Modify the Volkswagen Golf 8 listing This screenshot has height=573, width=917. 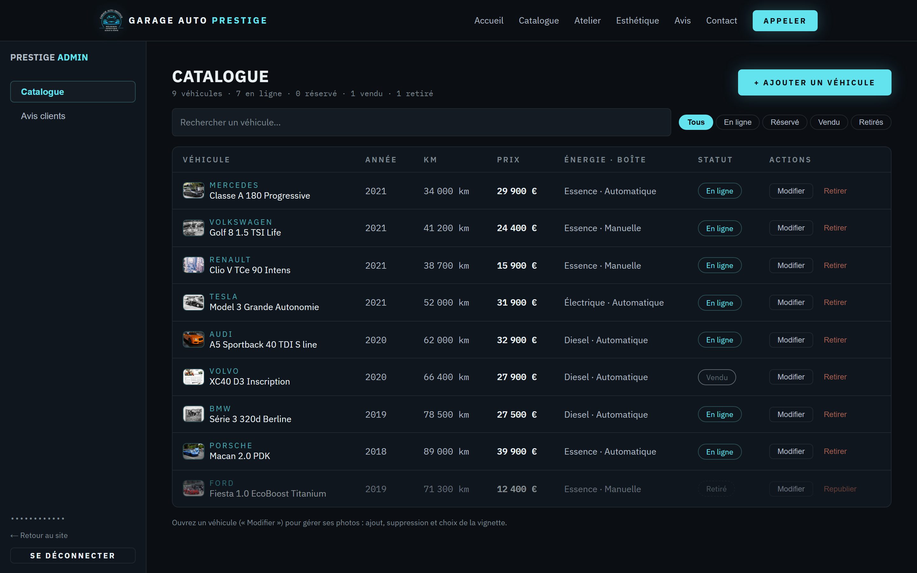791,228
